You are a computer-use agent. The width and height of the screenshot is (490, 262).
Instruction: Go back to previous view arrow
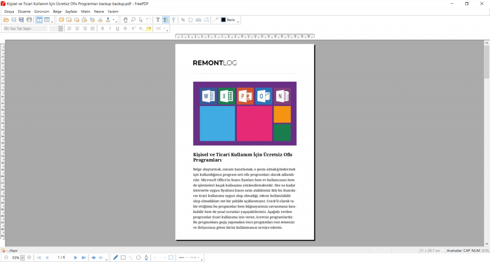(93, 258)
